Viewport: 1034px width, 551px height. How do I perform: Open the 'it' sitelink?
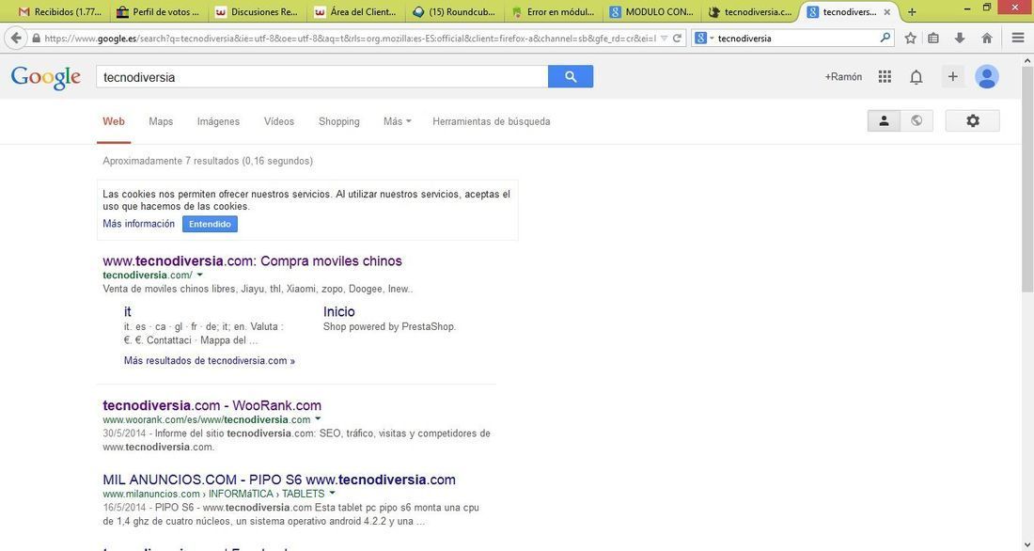[127, 311]
